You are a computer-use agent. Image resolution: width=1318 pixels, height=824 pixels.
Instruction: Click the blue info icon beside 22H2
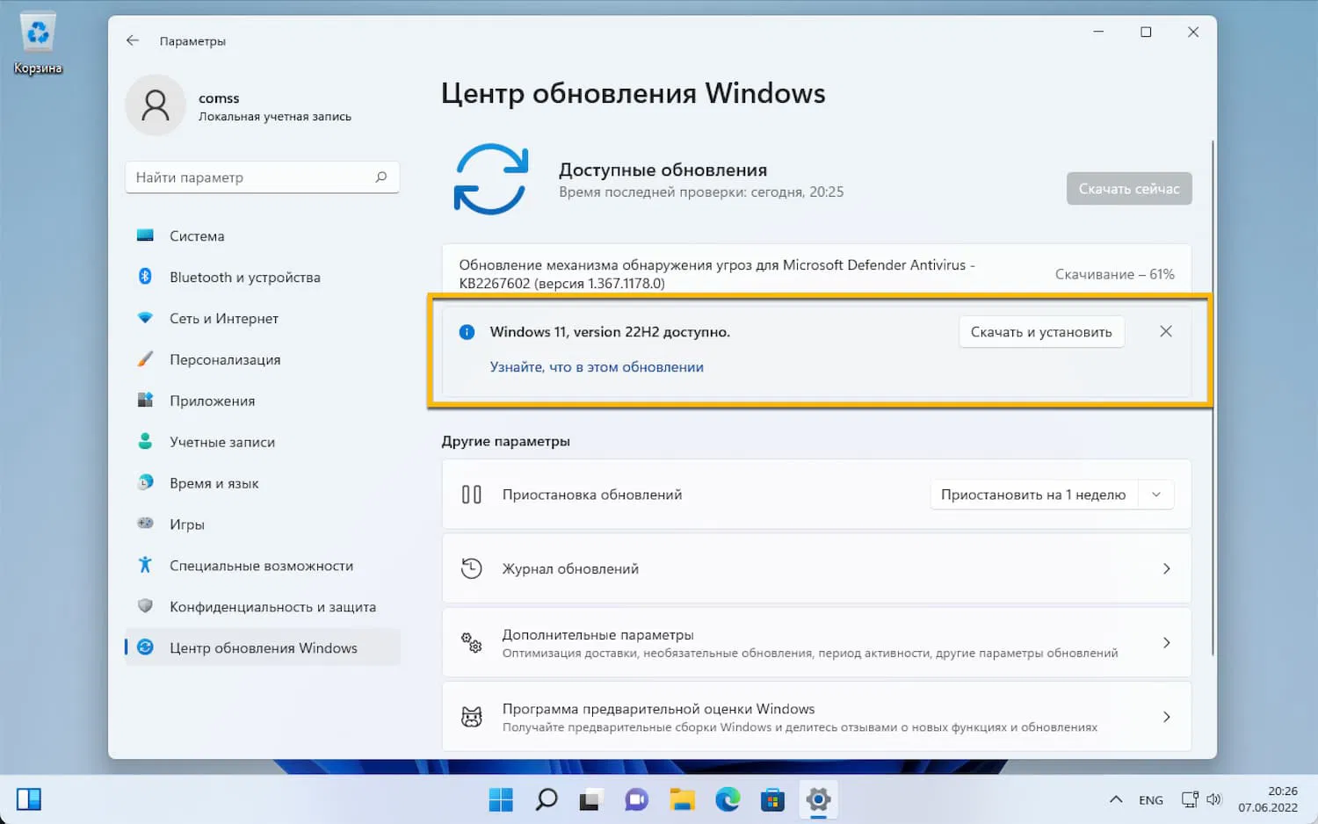click(x=467, y=332)
